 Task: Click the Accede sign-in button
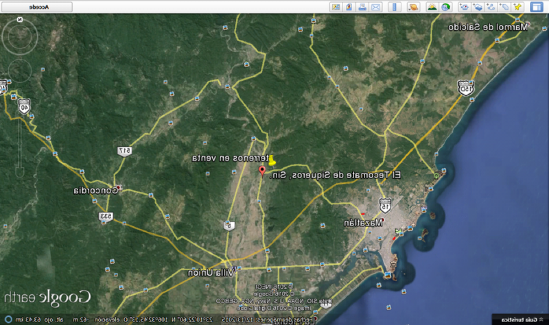[37, 7]
